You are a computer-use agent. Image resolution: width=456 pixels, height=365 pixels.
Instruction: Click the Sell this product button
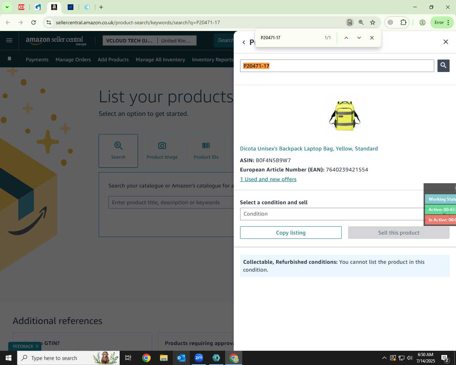399,233
